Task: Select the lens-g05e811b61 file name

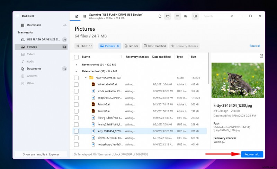Action: pyautogui.click(x=110, y=124)
